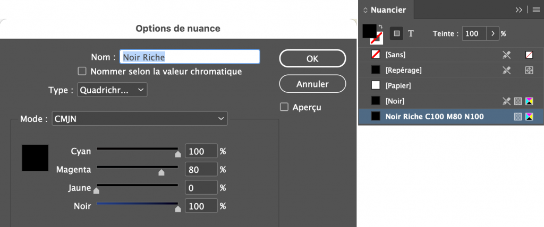Open the Type dropdown

[x=112, y=90]
